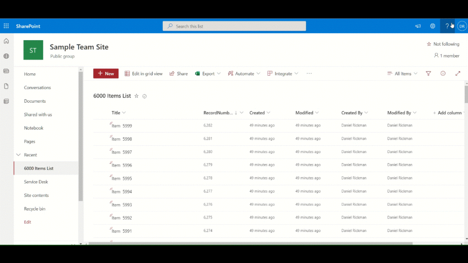Image resolution: width=468 pixels, height=263 pixels.
Task: Click the Search this list field
Action: [x=234, y=26]
